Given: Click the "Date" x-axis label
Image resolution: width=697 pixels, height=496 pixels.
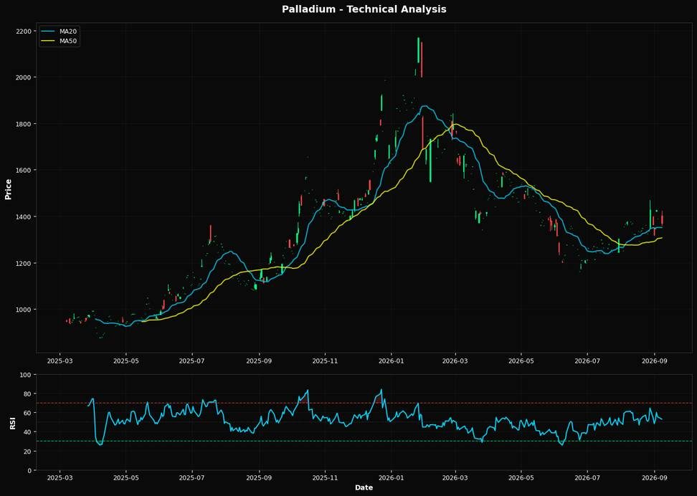Looking at the screenshot, I should (x=364, y=487).
